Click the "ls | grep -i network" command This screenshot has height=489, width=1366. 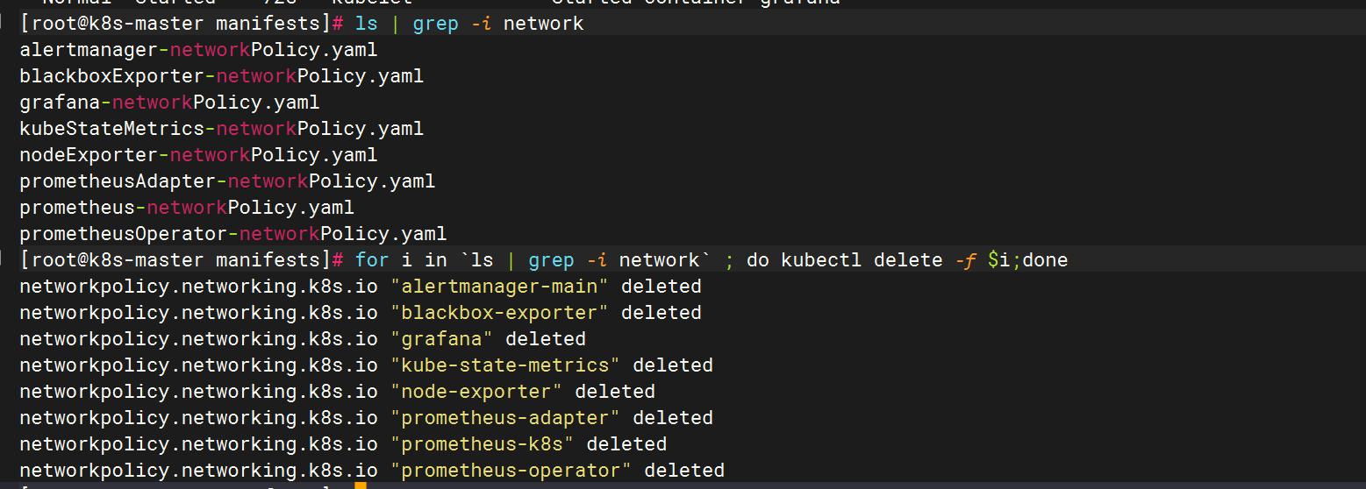point(469,24)
